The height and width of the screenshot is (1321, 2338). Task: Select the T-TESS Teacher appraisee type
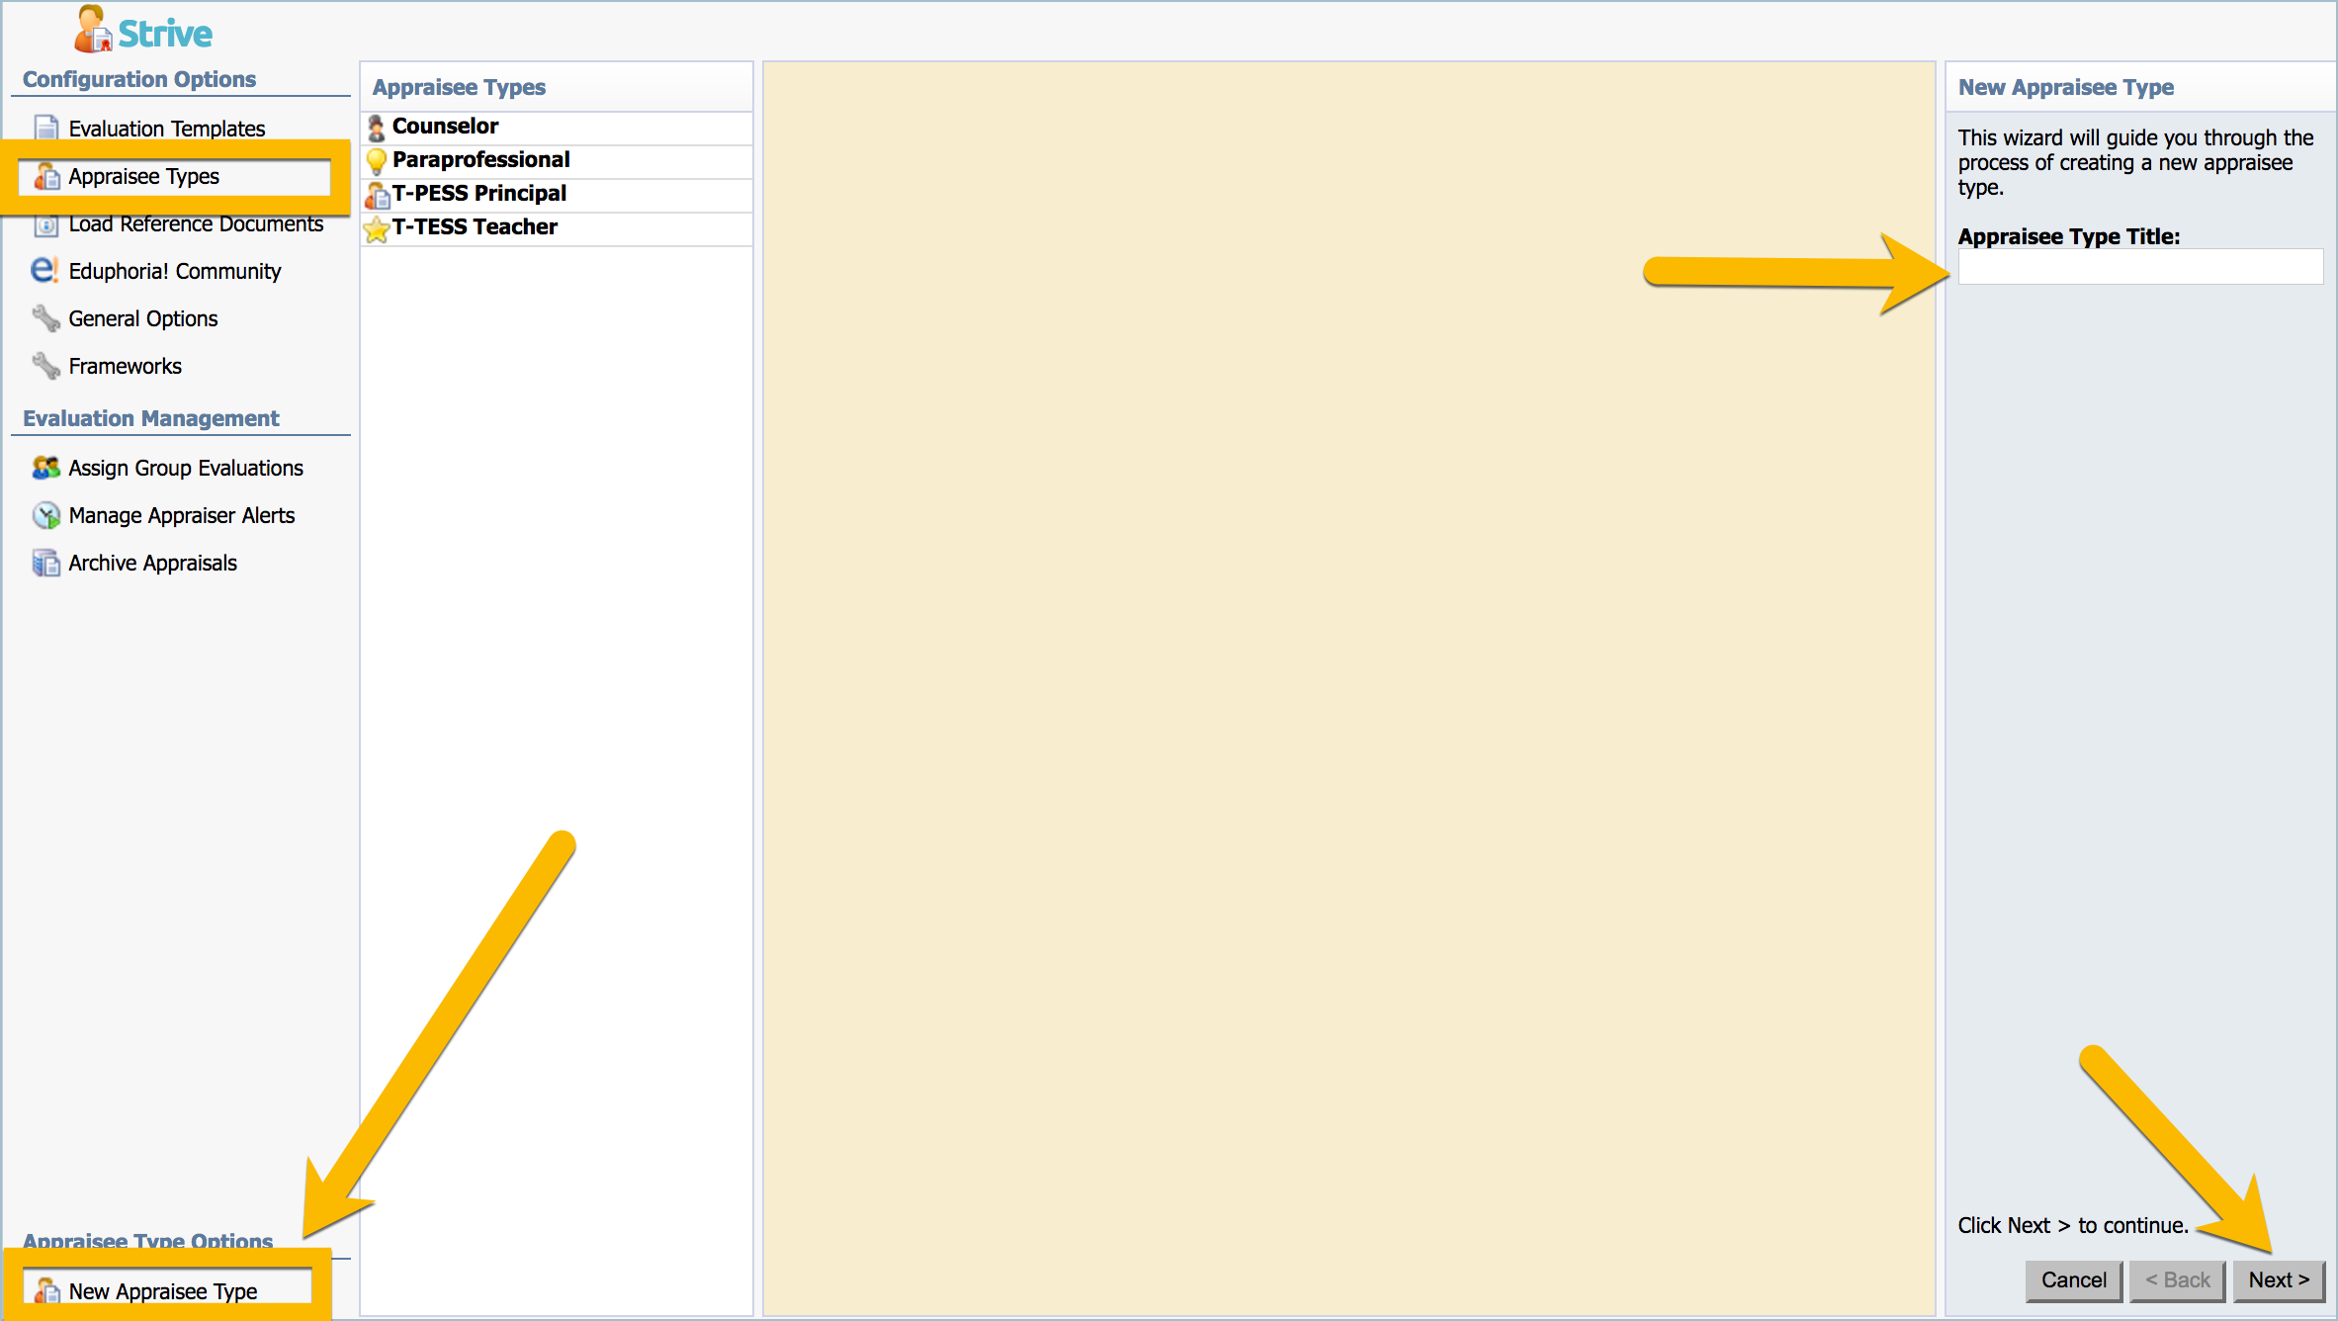557,228
